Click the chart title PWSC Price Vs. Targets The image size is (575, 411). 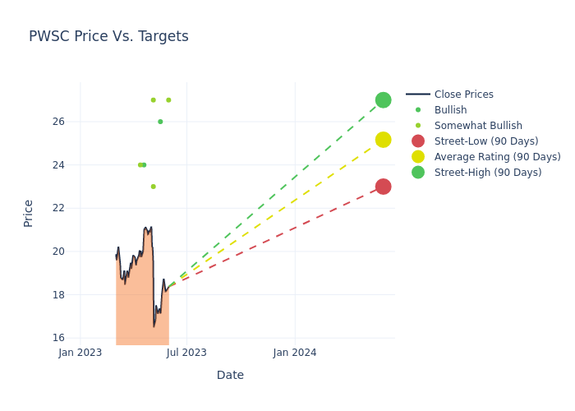click(108, 36)
